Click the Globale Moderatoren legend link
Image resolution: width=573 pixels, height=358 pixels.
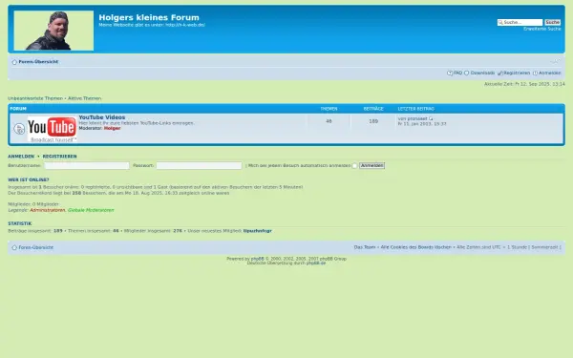click(x=91, y=210)
